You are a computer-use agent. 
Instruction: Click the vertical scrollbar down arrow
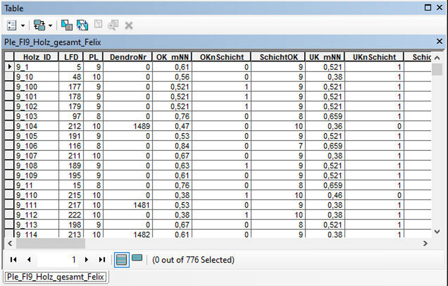pyautogui.click(x=437, y=232)
